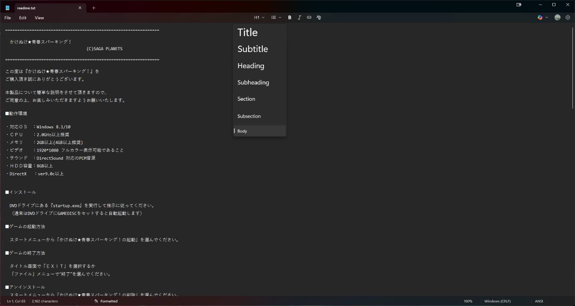Minimize the Notepad window
The height and width of the screenshot is (306, 575).
[540, 5]
